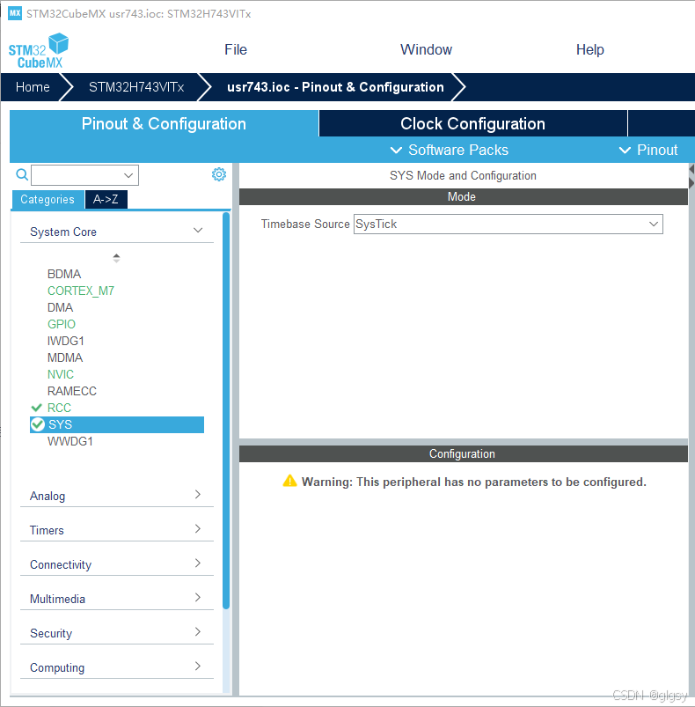The width and height of the screenshot is (695, 707).
Task: Select RAMECC peripheral
Action: tap(71, 391)
